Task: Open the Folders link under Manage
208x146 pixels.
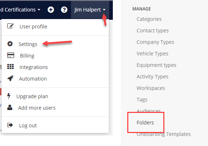Action: [x=145, y=123]
